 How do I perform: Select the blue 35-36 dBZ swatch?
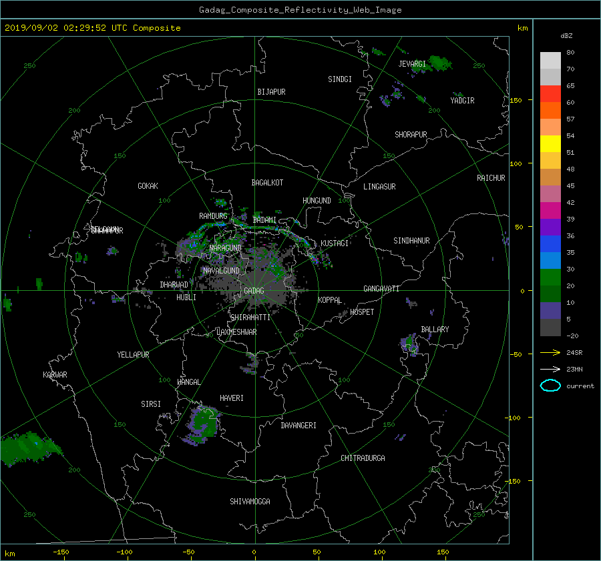click(x=550, y=244)
